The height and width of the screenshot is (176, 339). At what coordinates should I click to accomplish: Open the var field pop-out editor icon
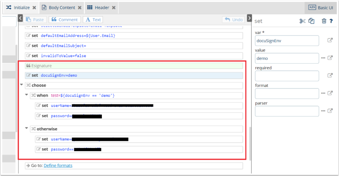[x=330, y=40]
